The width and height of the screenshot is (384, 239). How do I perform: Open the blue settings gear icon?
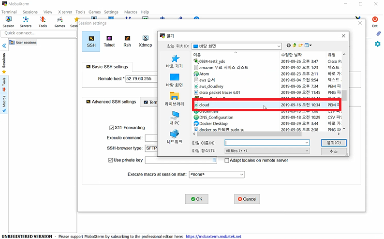377,44
